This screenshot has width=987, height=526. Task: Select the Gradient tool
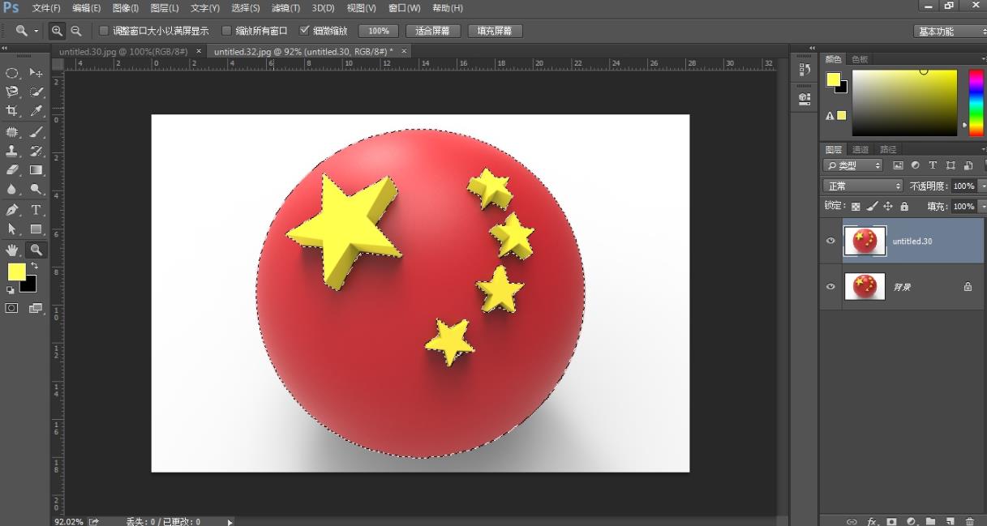pos(36,170)
